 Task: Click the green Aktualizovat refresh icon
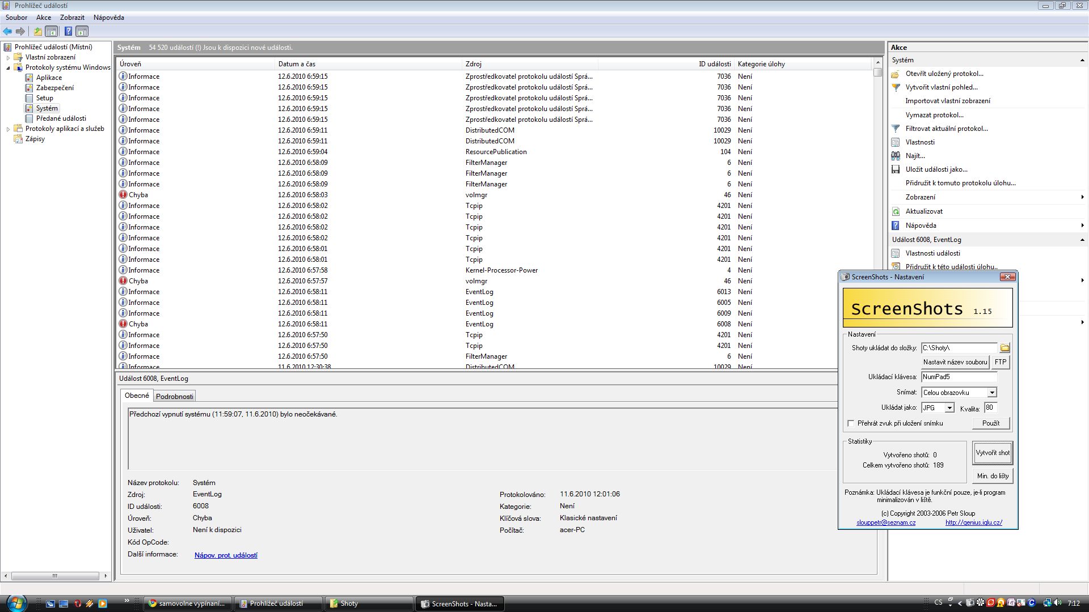click(x=896, y=211)
